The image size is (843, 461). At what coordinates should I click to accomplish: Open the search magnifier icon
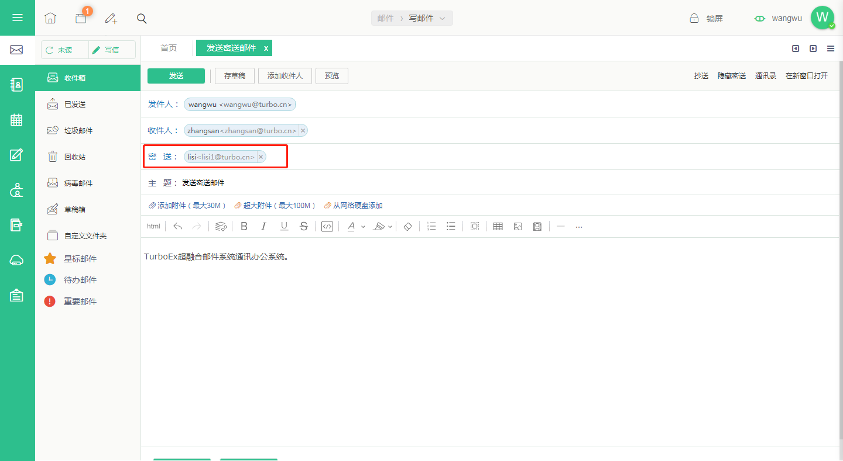142,18
